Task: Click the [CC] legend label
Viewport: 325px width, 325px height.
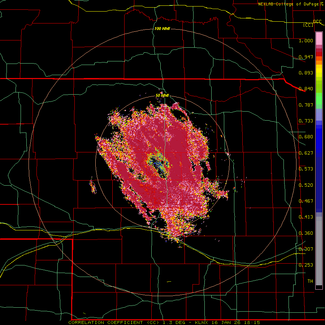Action: [x=308, y=25]
